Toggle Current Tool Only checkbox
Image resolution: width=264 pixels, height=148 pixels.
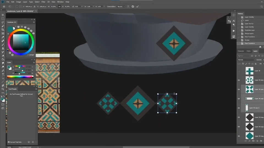coord(9,142)
